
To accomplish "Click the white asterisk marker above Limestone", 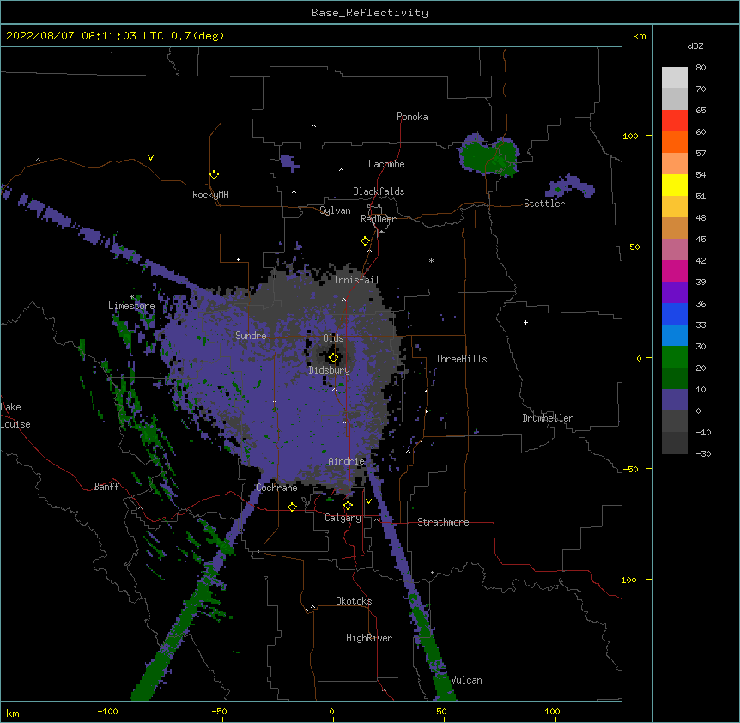I will pos(131,297).
